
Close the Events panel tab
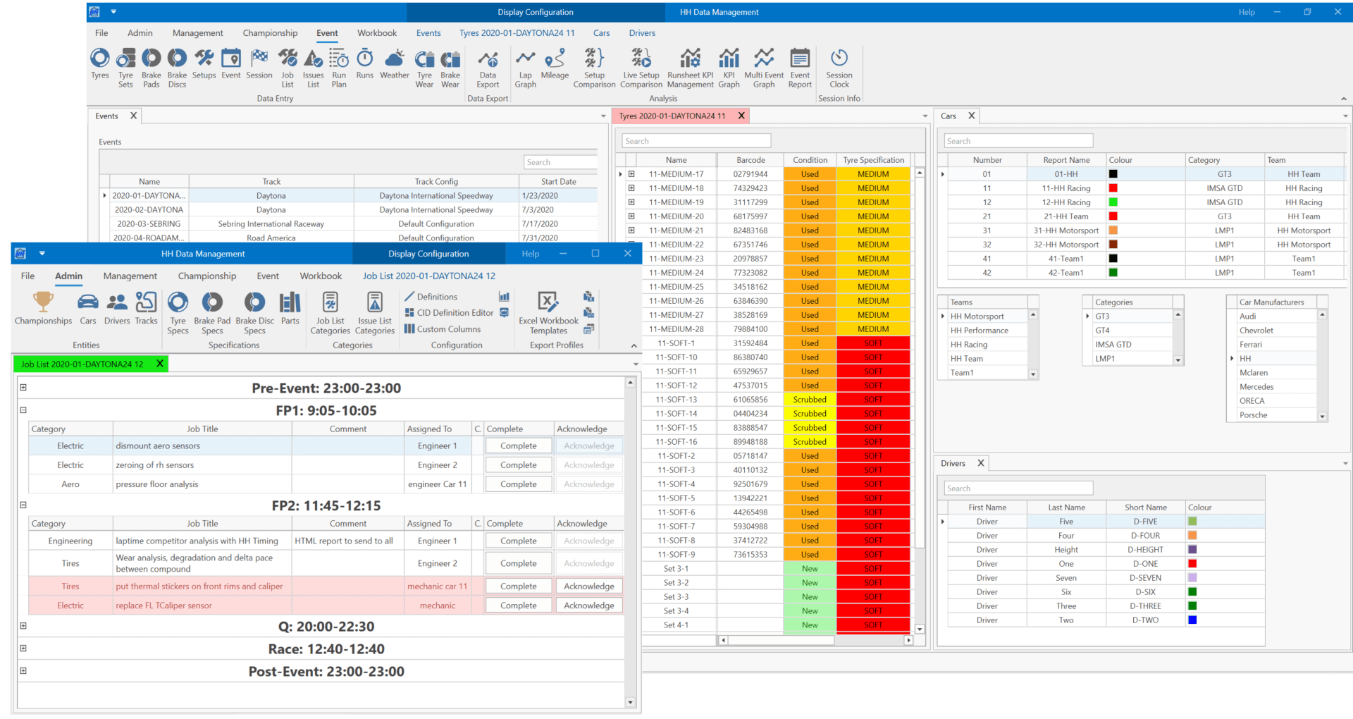133,116
